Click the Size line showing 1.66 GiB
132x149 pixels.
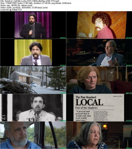pos(36,3)
